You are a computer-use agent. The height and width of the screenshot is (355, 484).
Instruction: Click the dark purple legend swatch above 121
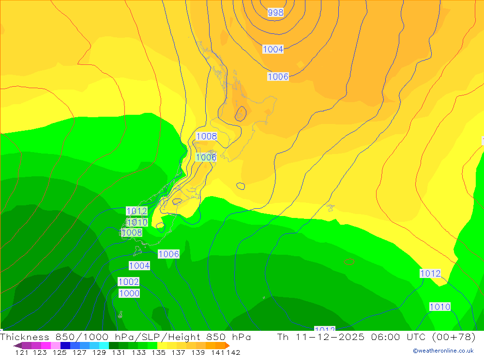27,345
